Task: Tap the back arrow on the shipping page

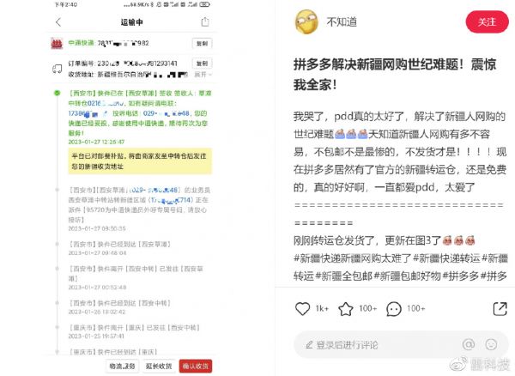Action: 58,22
